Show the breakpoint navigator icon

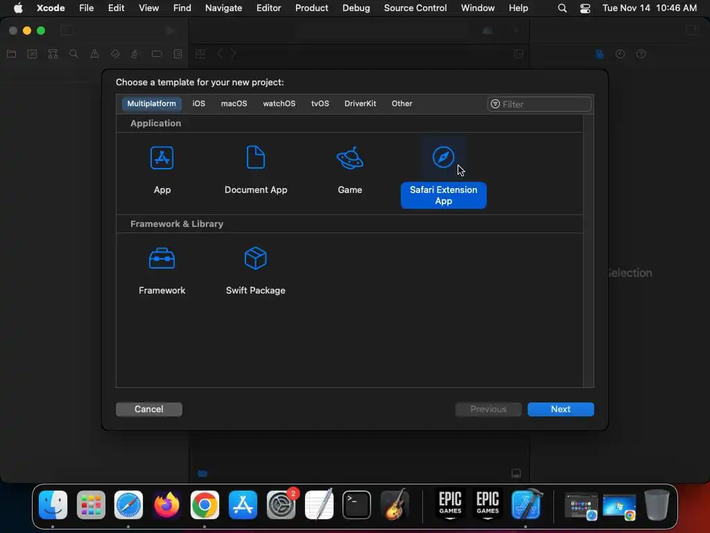[157, 54]
